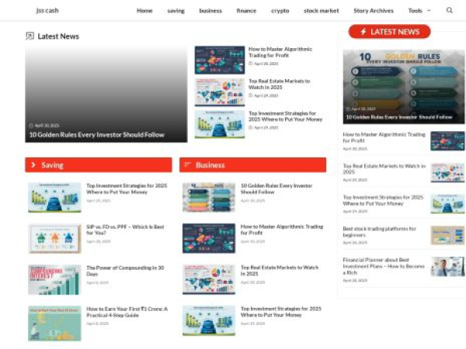
Task: Click the arrow icon beside Saving header
Action: (x=33, y=165)
